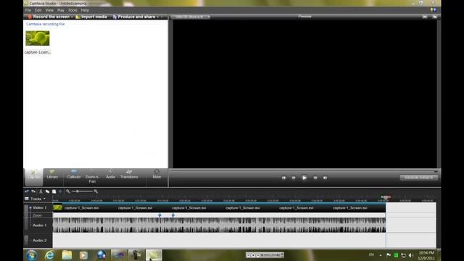
Task: Click the tips lightbulb icon
Action: (434, 10)
